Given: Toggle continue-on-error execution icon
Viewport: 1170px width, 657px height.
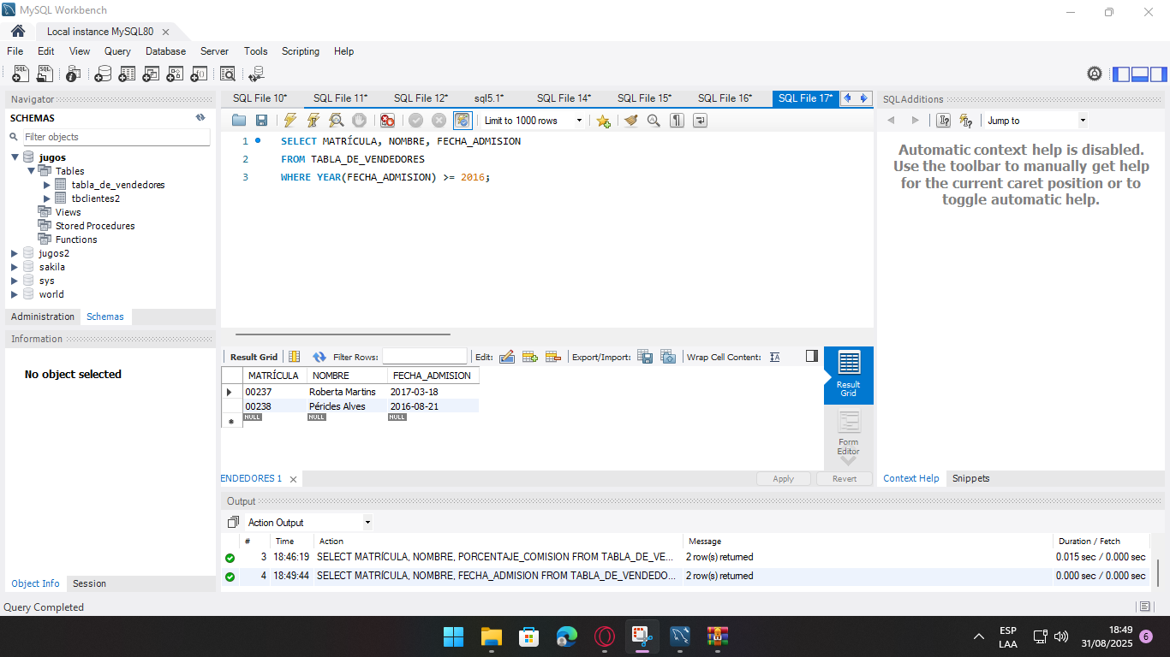Looking at the screenshot, I should 388,121.
